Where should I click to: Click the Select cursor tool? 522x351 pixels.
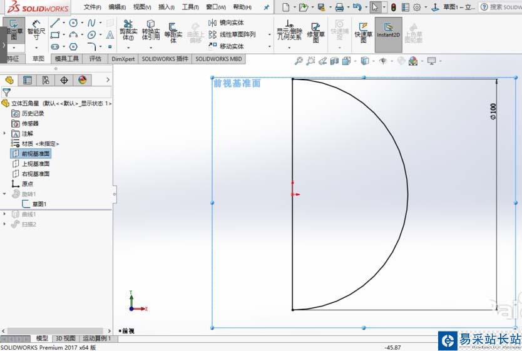[x=375, y=7]
